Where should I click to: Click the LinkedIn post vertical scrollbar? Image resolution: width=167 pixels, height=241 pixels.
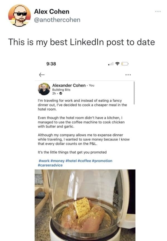tap(134, 93)
